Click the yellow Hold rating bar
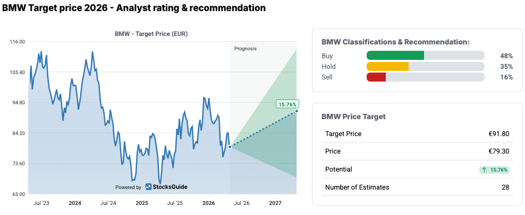 coord(387,66)
